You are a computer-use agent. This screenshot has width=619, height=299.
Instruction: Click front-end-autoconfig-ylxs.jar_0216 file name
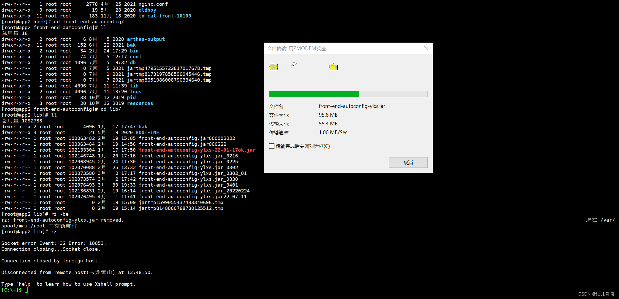[x=188, y=156]
